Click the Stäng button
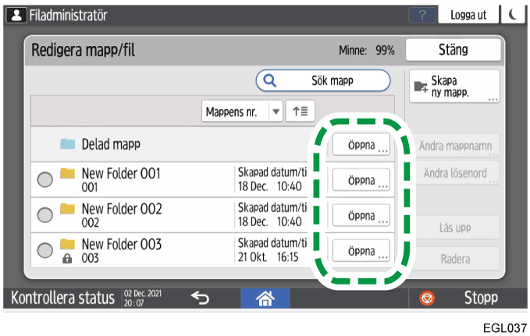 click(453, 50)
